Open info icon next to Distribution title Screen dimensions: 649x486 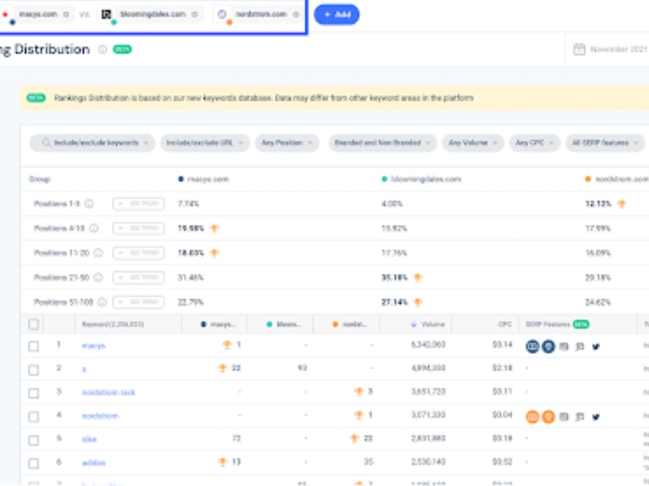click(103, 49)
